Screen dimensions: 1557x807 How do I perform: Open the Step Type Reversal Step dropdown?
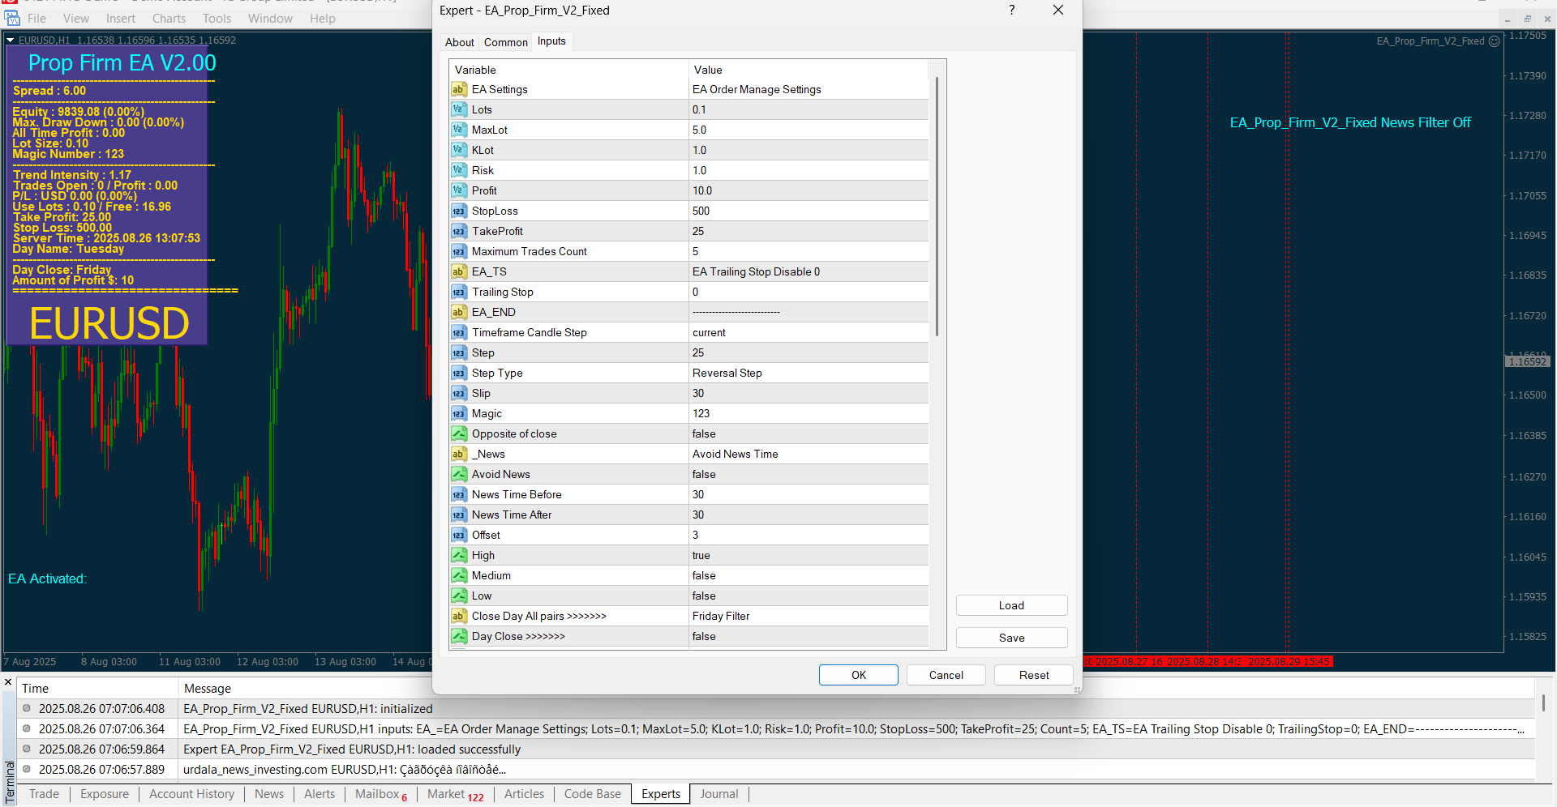point(807,373)
